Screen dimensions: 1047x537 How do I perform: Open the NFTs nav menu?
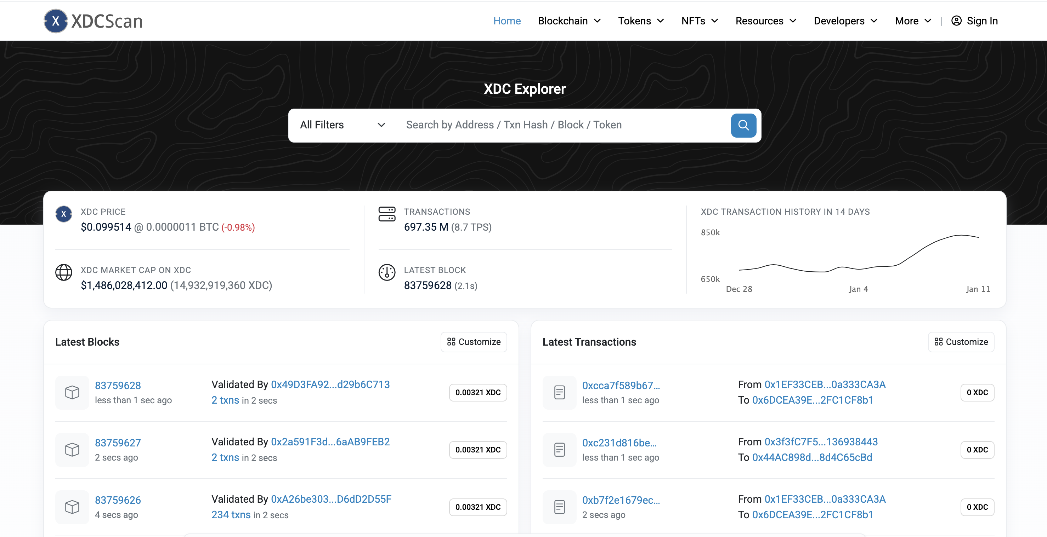tap(700, 21)
